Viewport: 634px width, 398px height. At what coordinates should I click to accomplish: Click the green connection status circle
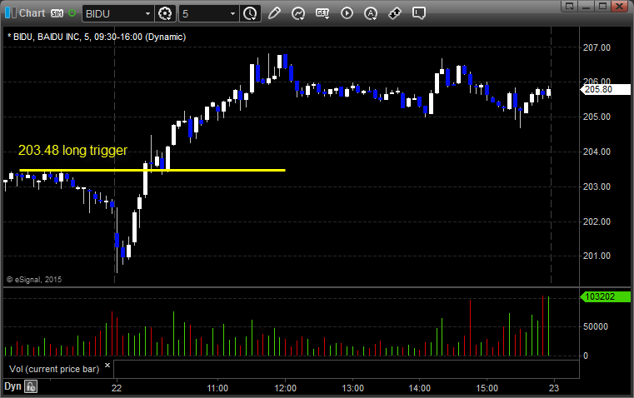pyautogui.click(x=72, y=13)
